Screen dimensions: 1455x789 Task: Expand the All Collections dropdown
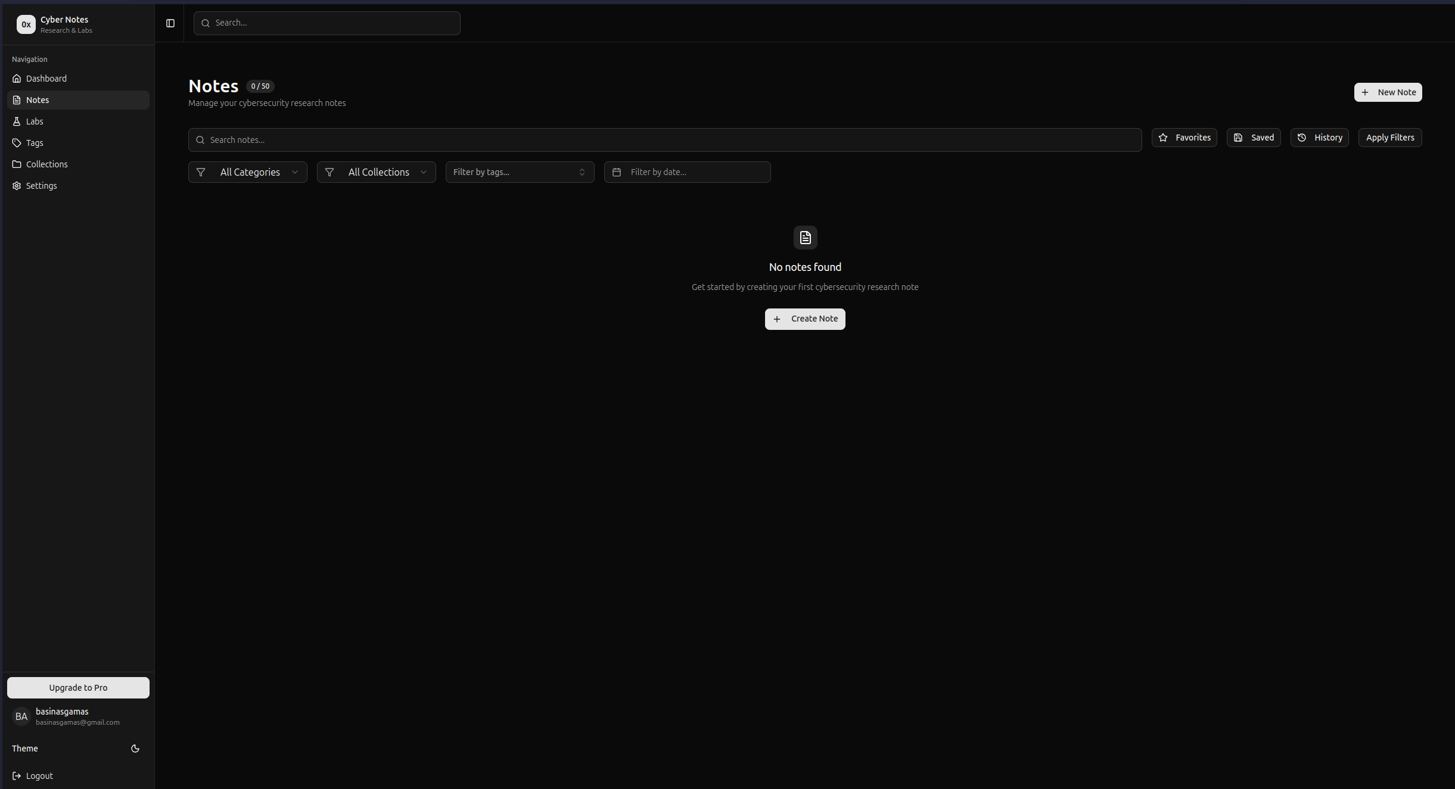(376, 171)
